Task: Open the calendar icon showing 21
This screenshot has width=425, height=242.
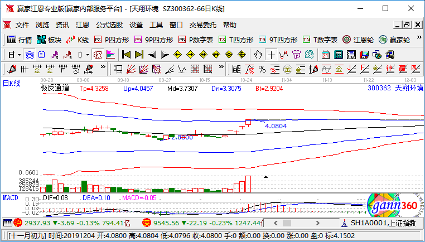Action: click(x=326, y=55)
